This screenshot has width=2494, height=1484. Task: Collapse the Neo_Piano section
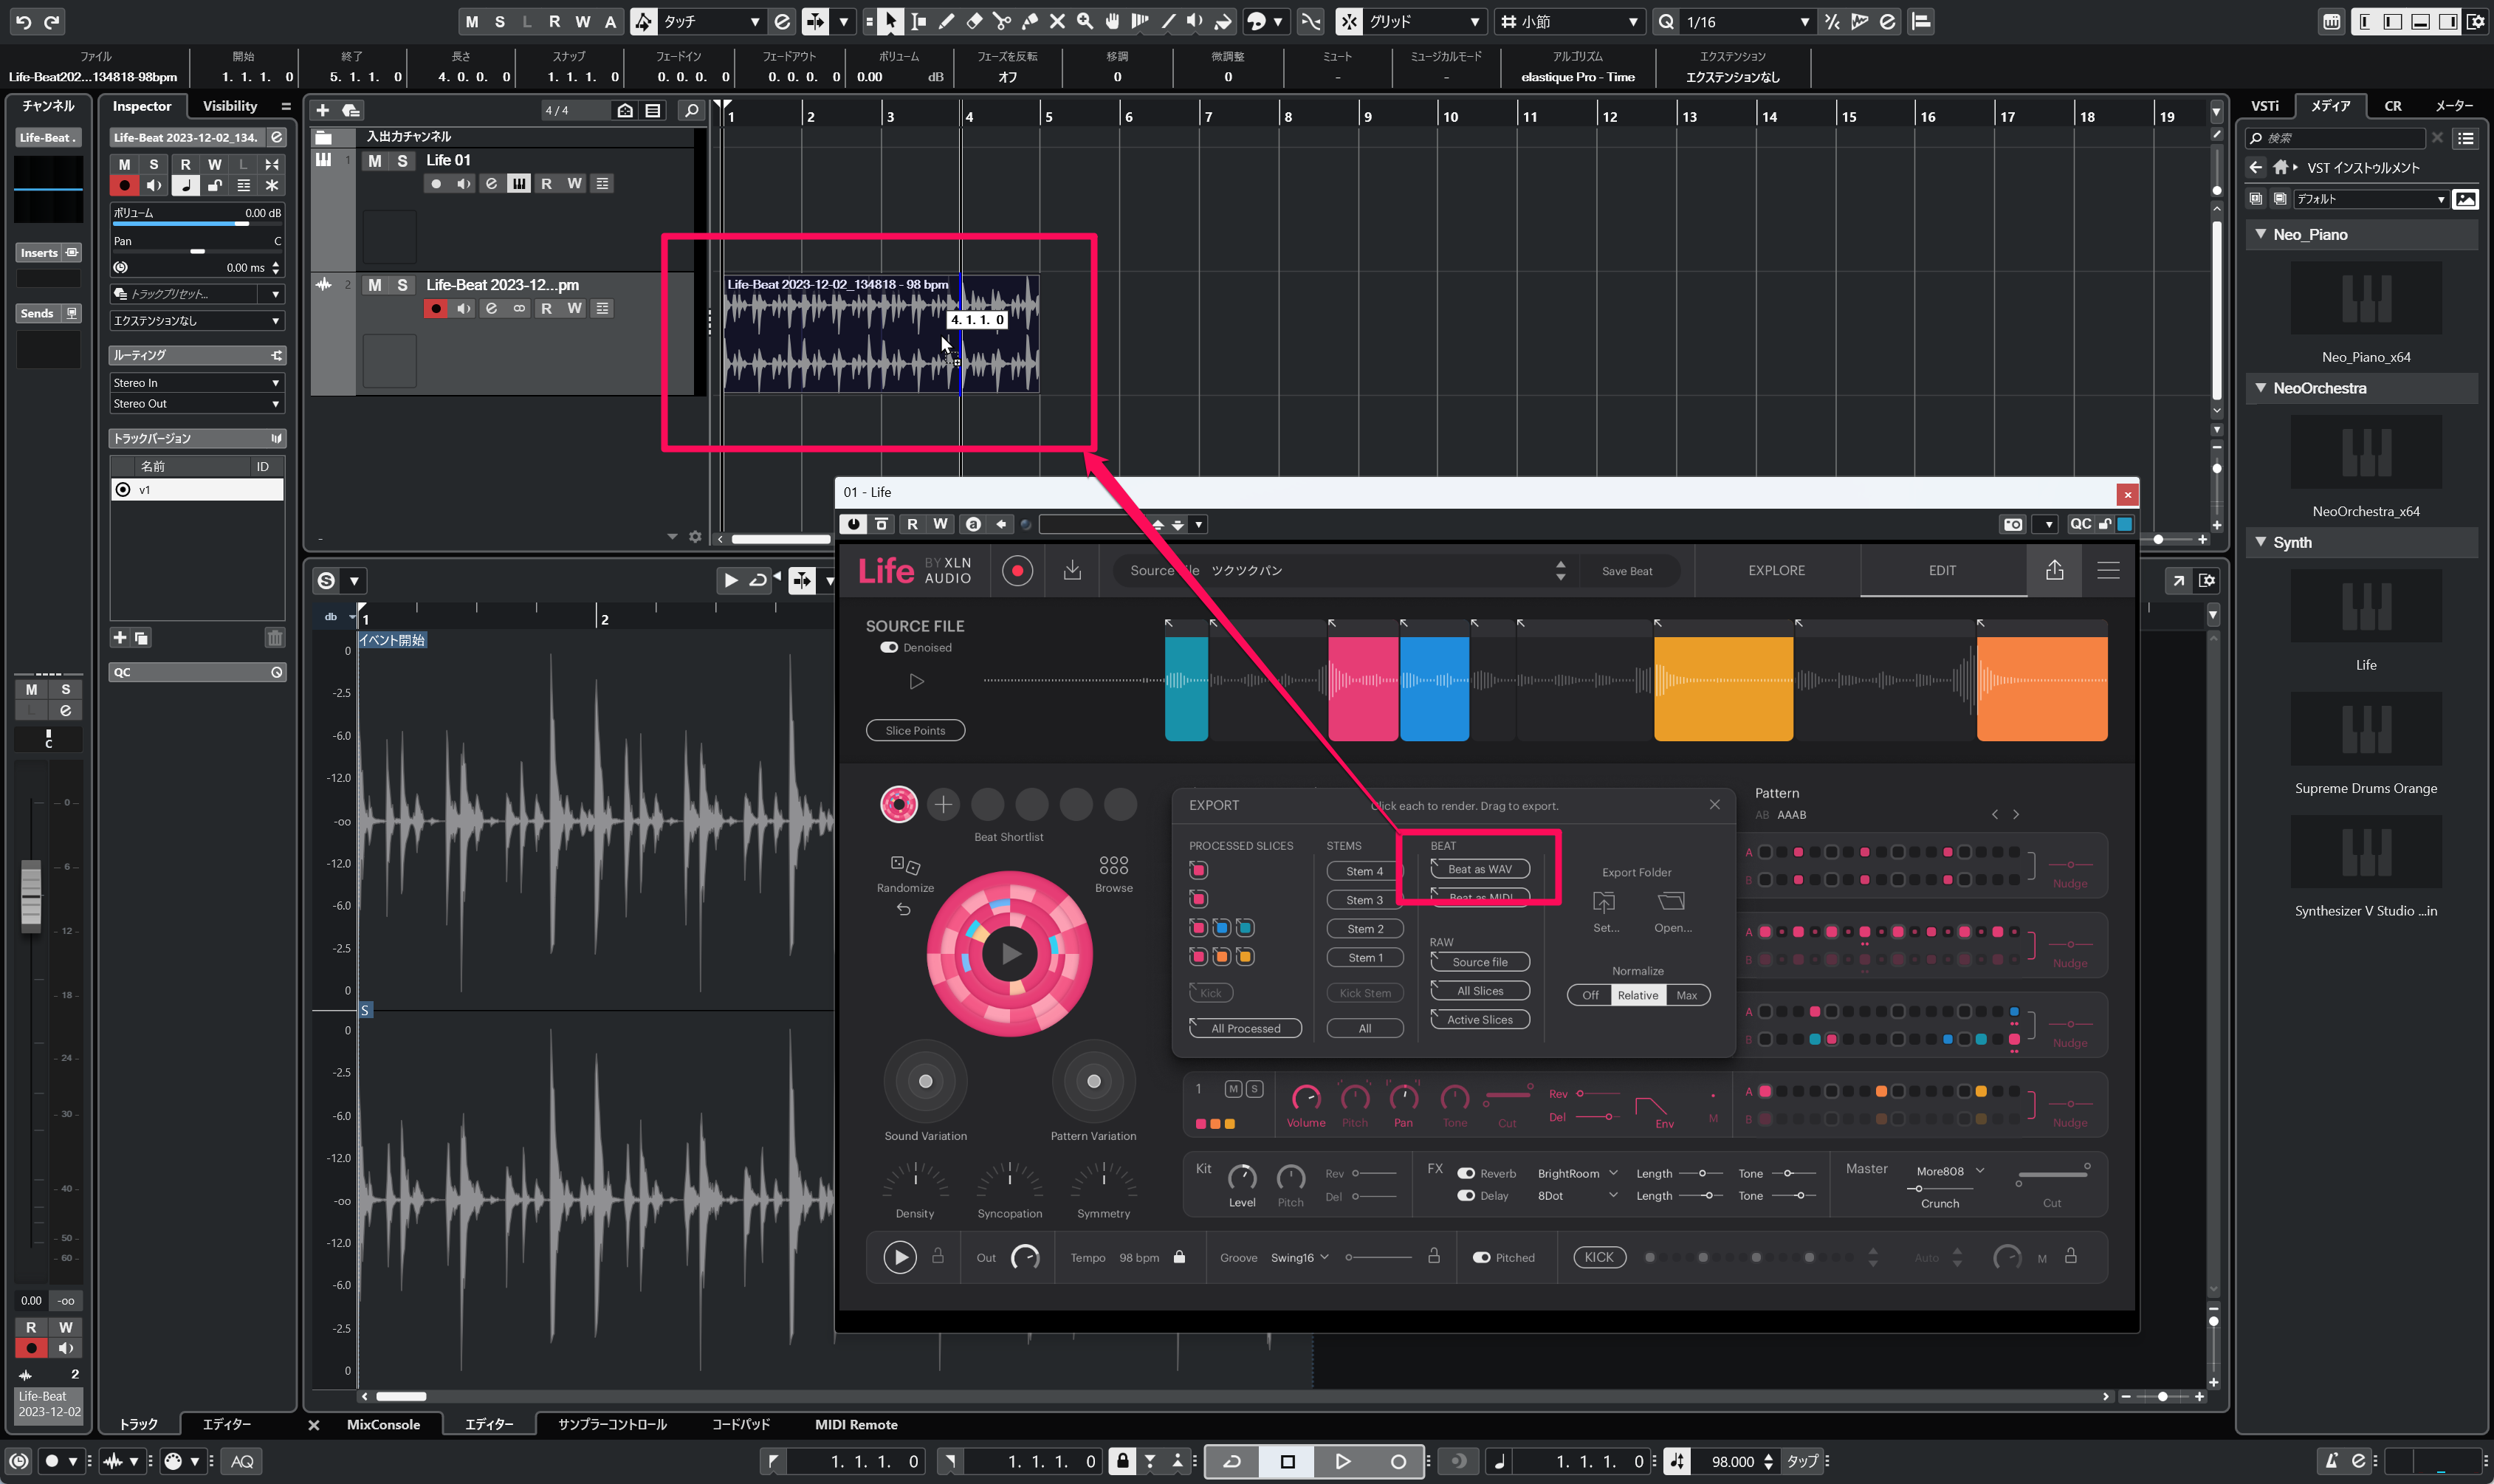coord(2261,234)
